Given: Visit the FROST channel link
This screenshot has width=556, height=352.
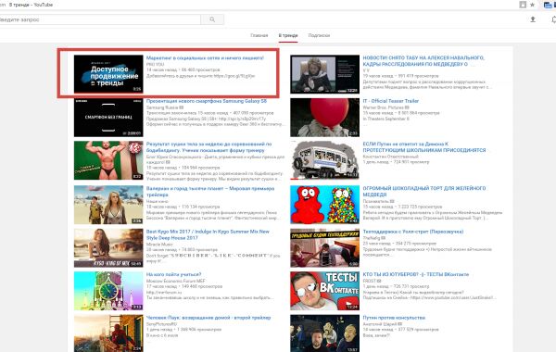Looking at the screenshot, I should pyautogui.click(x=369, y=281).
